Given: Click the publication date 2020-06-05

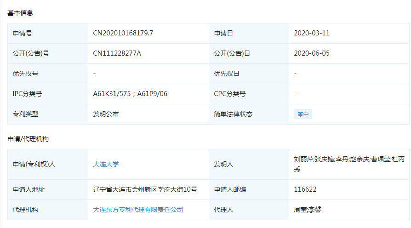Looking at the screenshot, I should click(312, 53).
